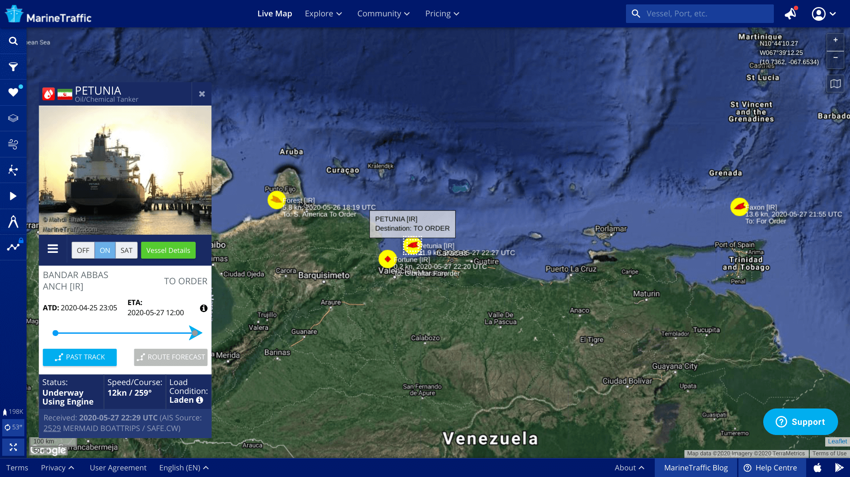Select the Forest vessel marker near Punto Fijo

pos(276,200)
